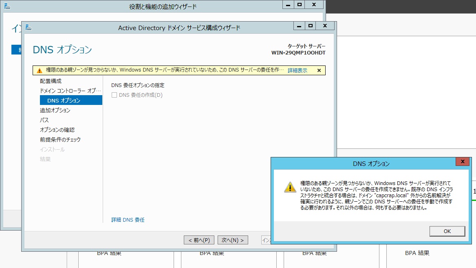This screenshot has width=476, height=268.
Task: Maximize the Active Directory wizard window
Action: pos(310,26)
